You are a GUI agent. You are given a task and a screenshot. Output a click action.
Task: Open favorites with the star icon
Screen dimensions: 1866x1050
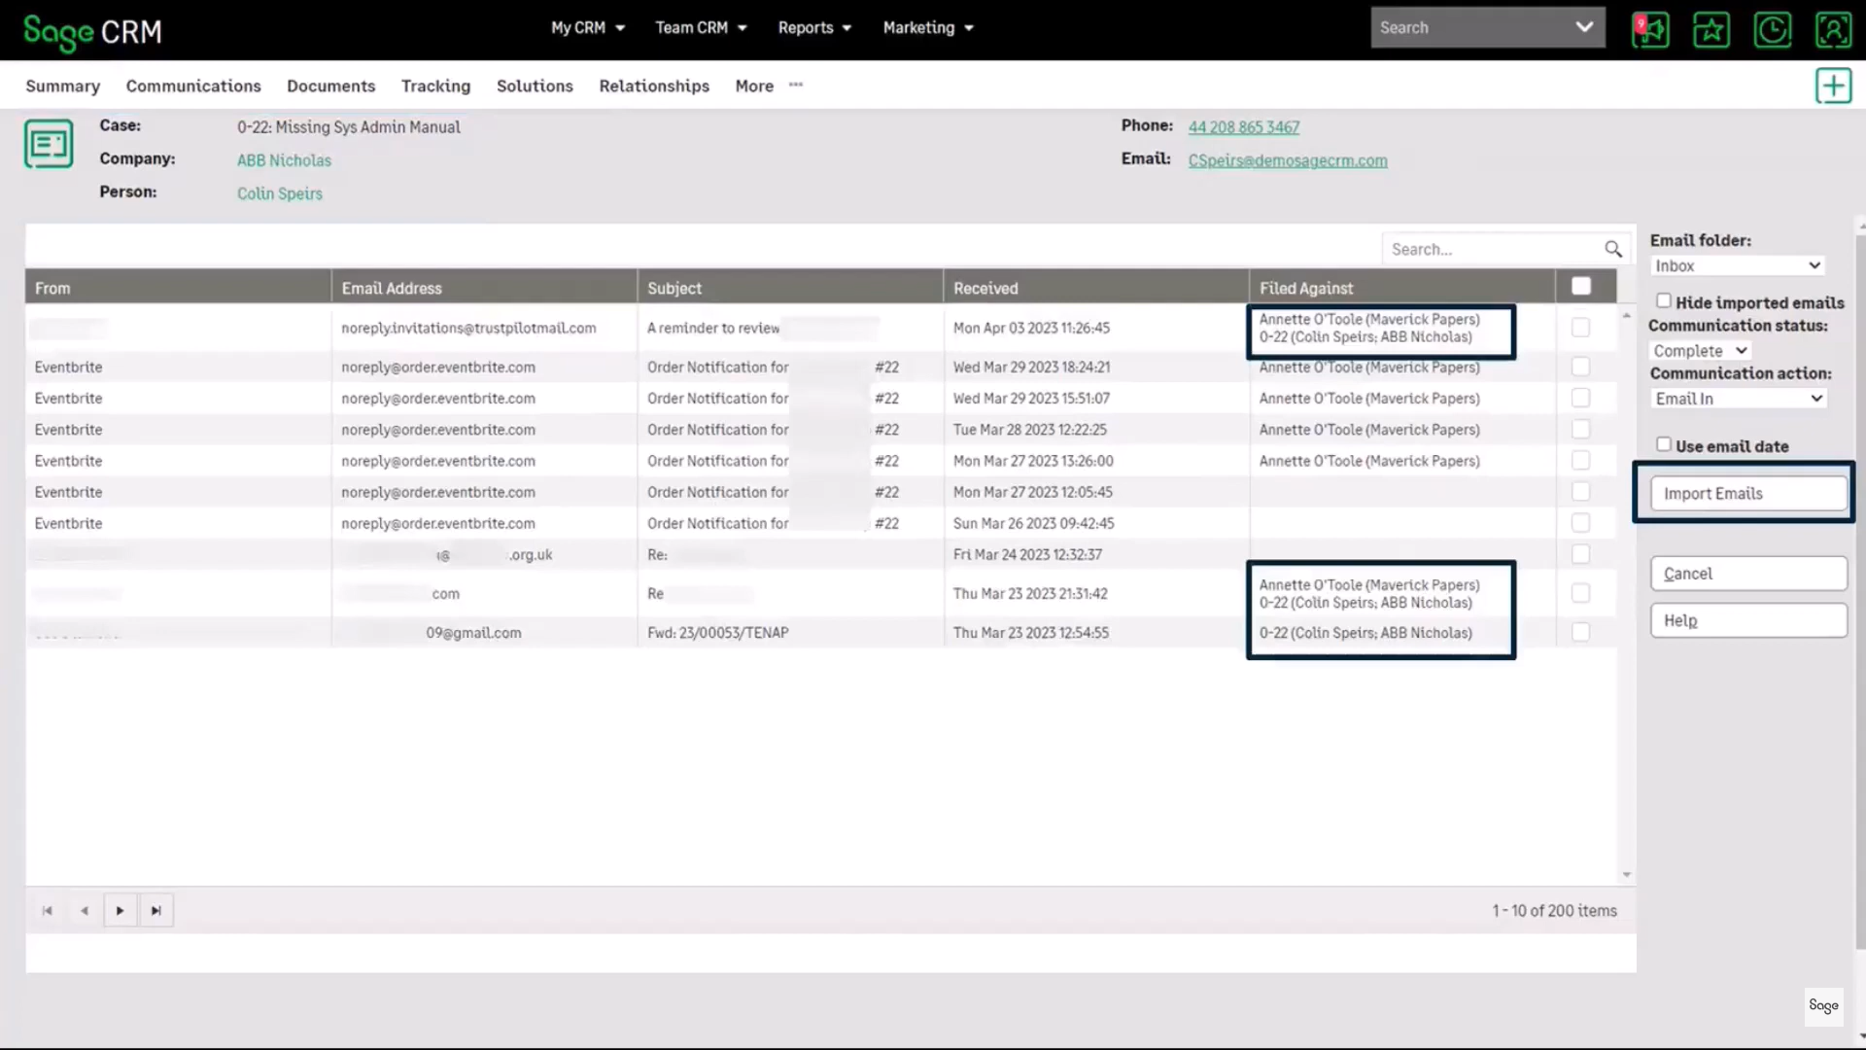point(1711,30)
